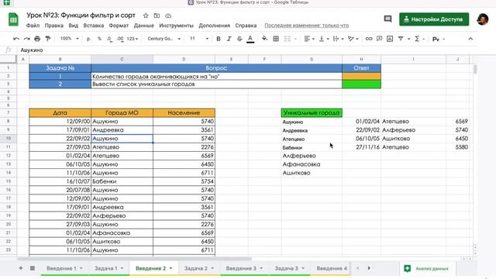Toggle bold formatting
The height and width of the screenshot is (279, 496).
219,39
